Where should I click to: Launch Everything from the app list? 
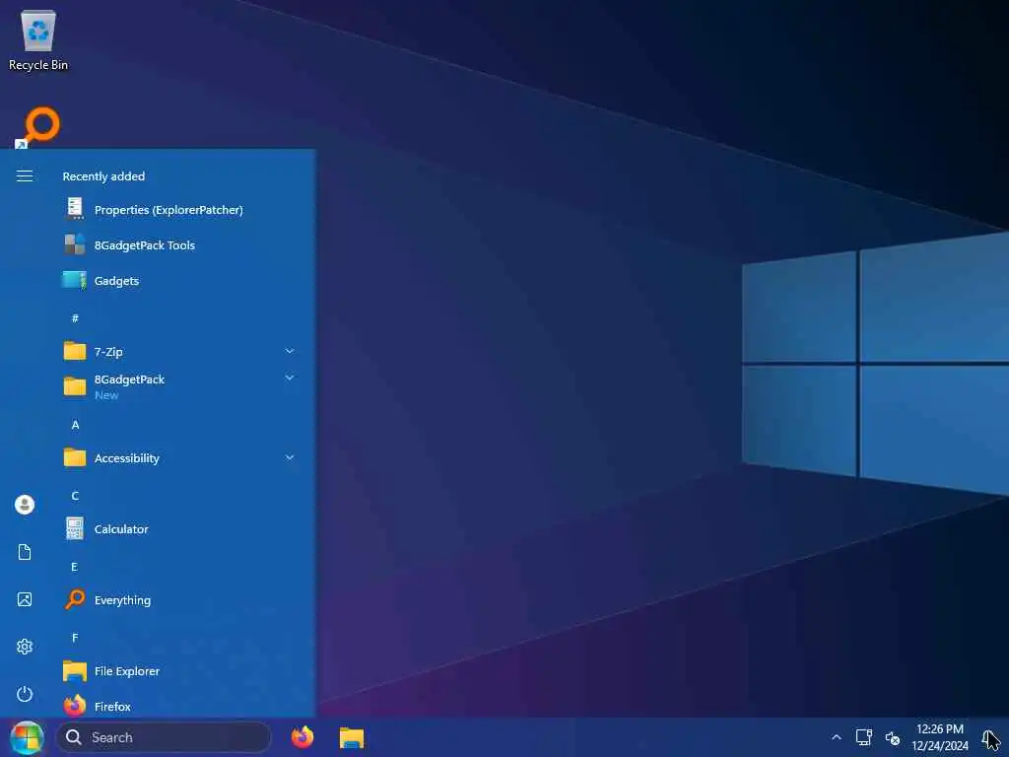pyautogui.click(x=179, y=600)
